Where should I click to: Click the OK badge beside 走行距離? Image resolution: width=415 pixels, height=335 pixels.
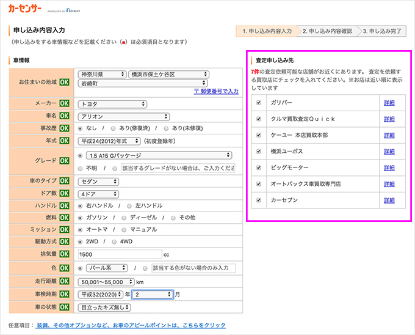(64, 282)
